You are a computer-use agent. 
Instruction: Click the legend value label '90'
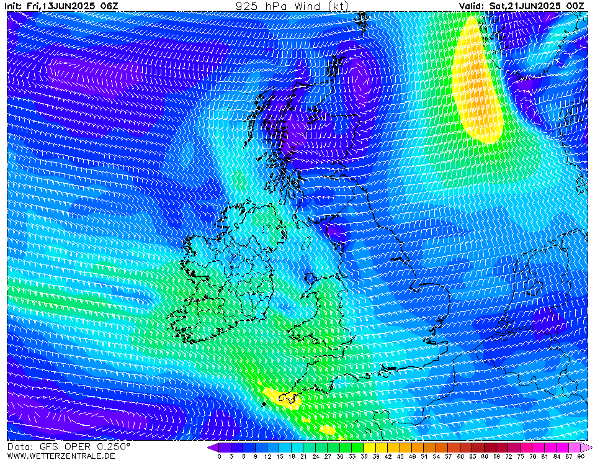click(x=581, y=456)
